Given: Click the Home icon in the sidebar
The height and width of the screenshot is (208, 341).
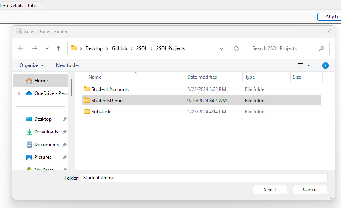Looking at the screenshot, I should tap(29, 81).
